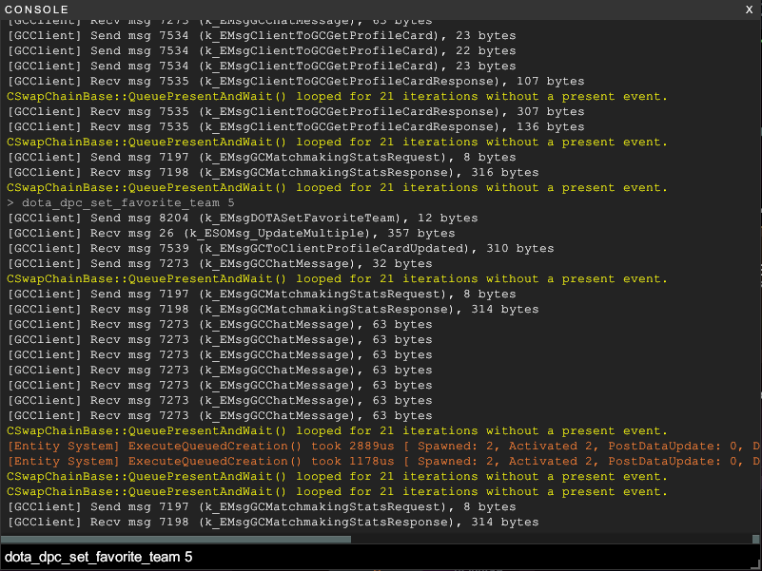Select the Recv msg 26 UpdateMultiple line
Image resolution: width=762 pixels, height=571 pixels.
(x=231, y=233)
